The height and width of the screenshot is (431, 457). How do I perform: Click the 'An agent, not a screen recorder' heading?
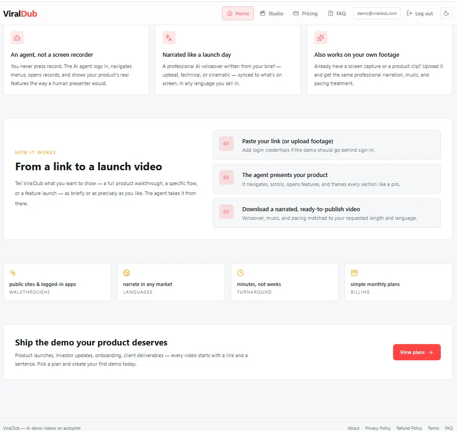pyautogui.click(x=52, y=55)
